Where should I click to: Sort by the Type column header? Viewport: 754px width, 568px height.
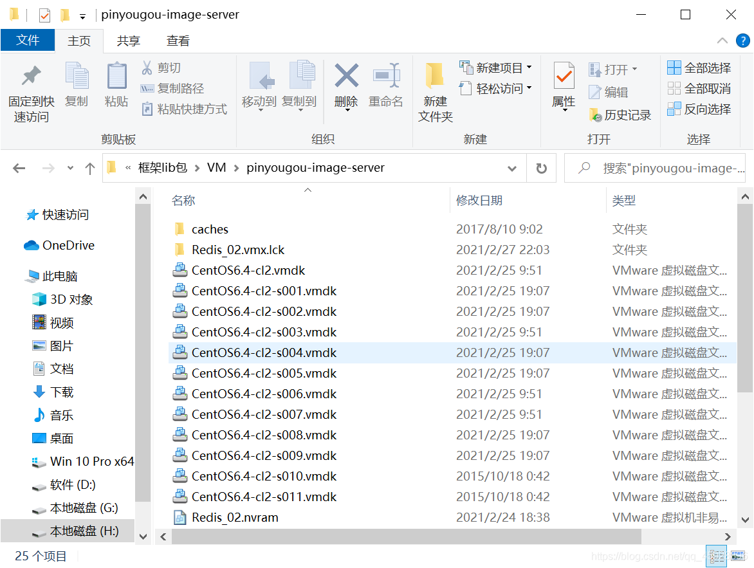tap(623, 201)
